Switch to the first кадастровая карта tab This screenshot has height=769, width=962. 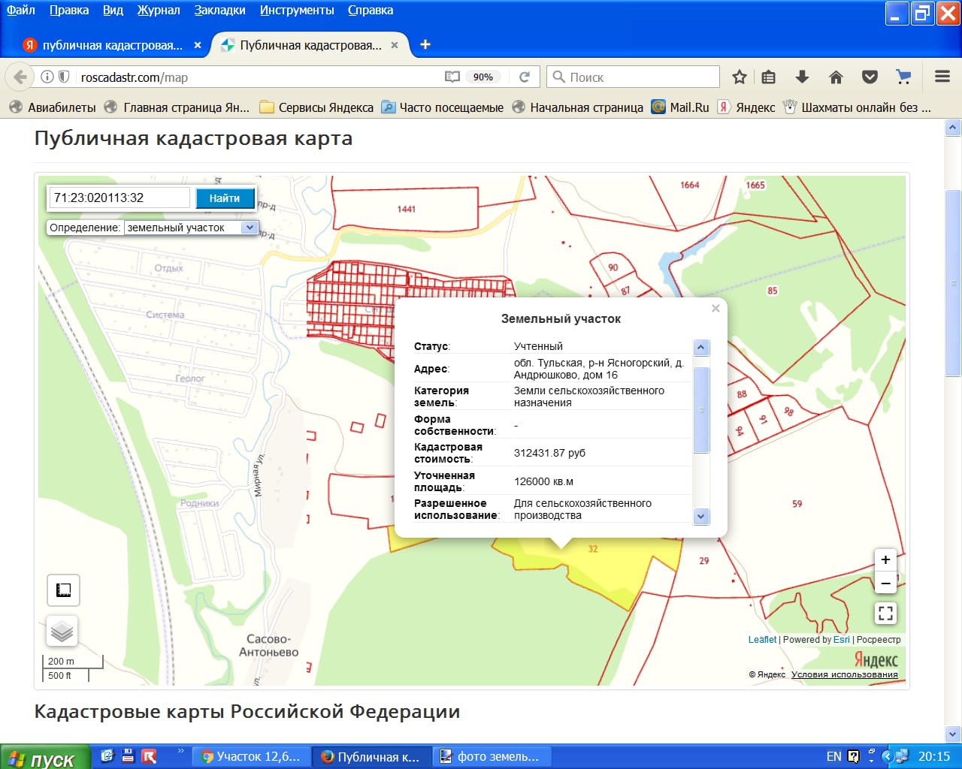click(x=113, y=45)
